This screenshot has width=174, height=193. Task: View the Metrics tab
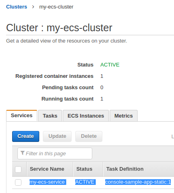pos(123,116)
